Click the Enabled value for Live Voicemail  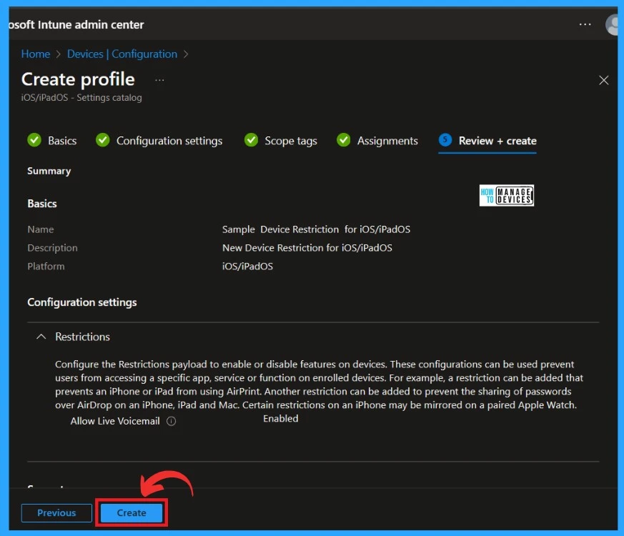(x=281, y=419)
